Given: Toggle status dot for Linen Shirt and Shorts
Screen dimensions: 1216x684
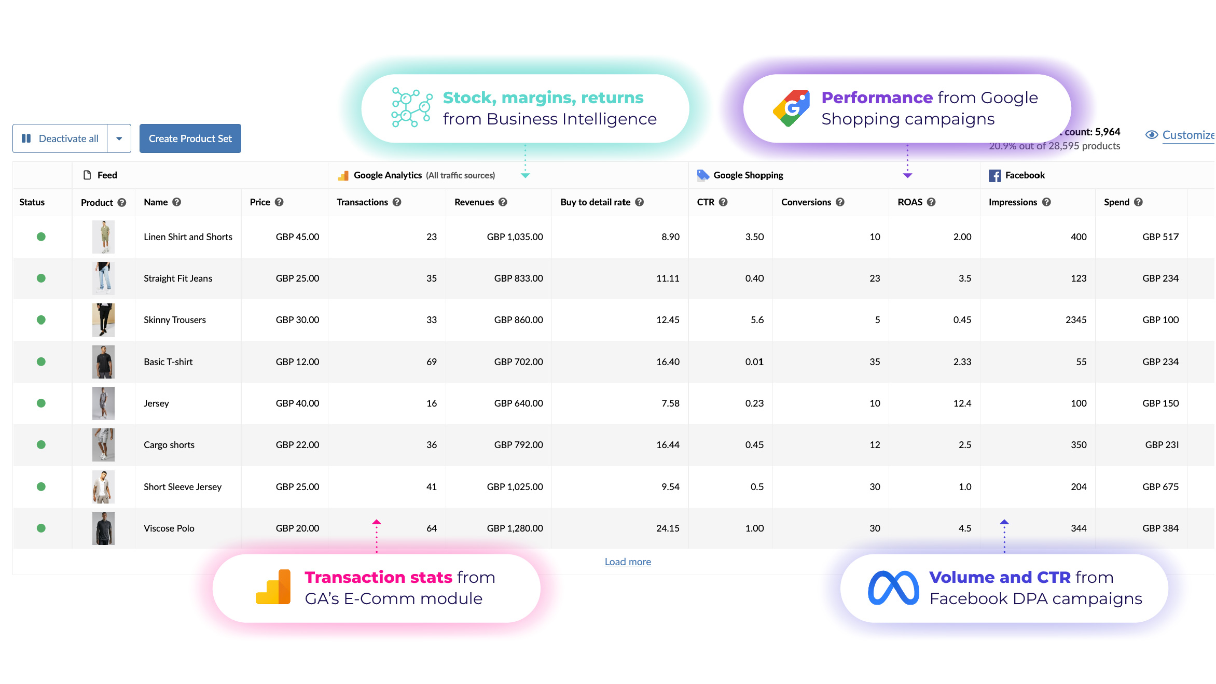Looking at the screenshot, I should click(41, 237).
